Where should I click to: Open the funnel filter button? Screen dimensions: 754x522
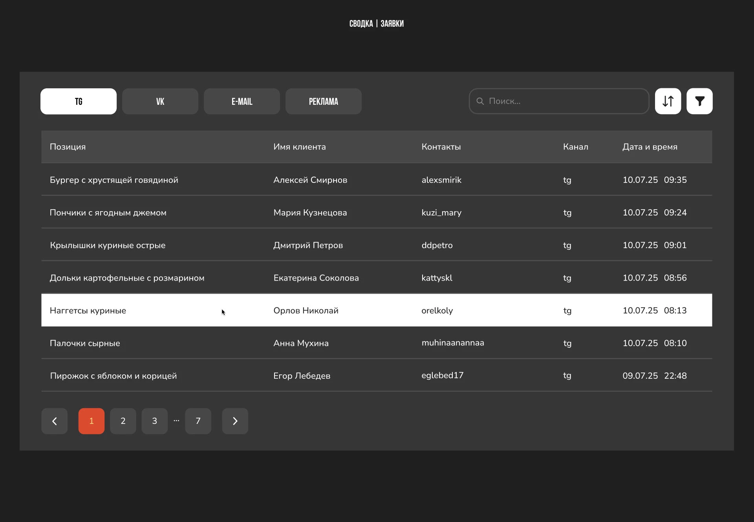699,101
